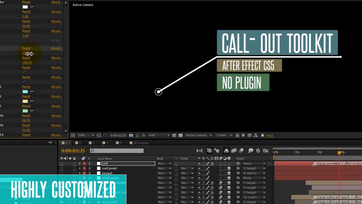Toggle the Draft 3D icon
Screen dimensions: 362x204
coord(217,151)
